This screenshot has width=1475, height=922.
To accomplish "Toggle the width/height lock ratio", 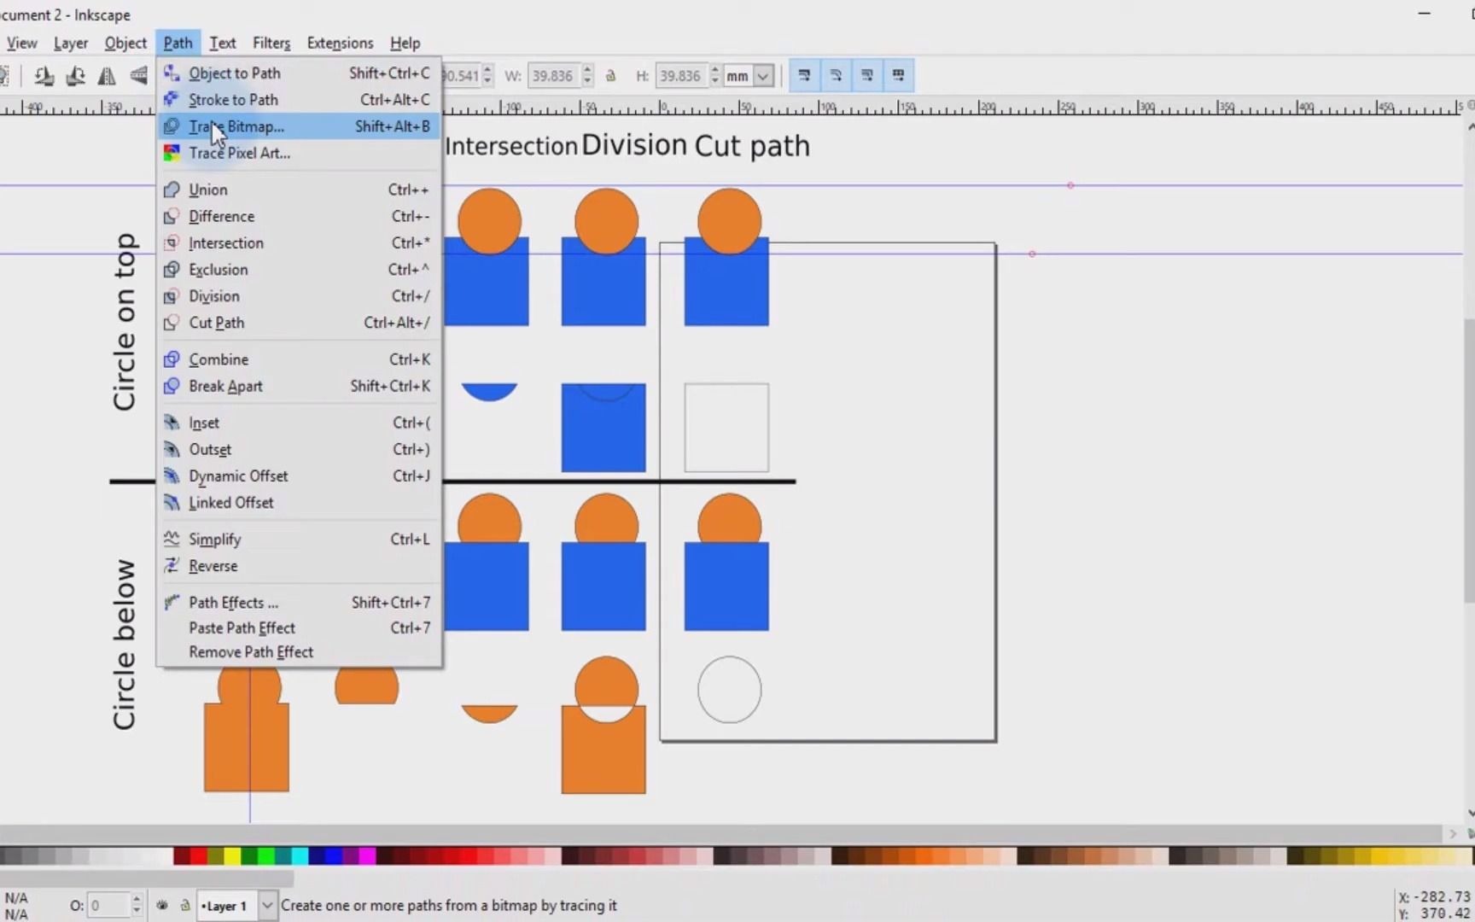I will pyautogui.click(x=611, y=75).
